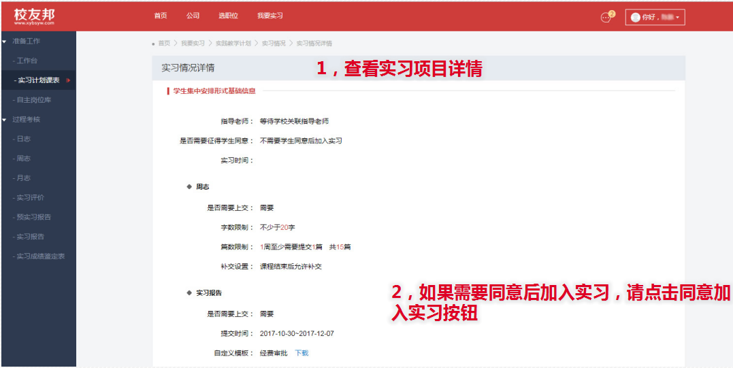Click the 下载 link for the custom template
Screen dimensions: 733x368
tap(302, 353)
